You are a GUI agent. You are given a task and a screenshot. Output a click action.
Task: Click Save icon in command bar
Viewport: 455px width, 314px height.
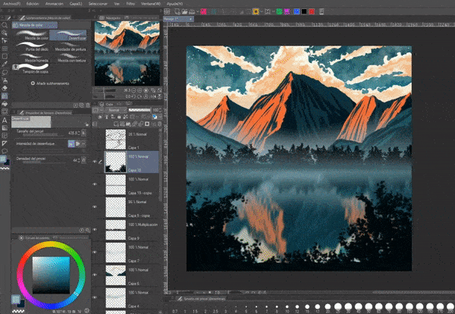(192, 11)
